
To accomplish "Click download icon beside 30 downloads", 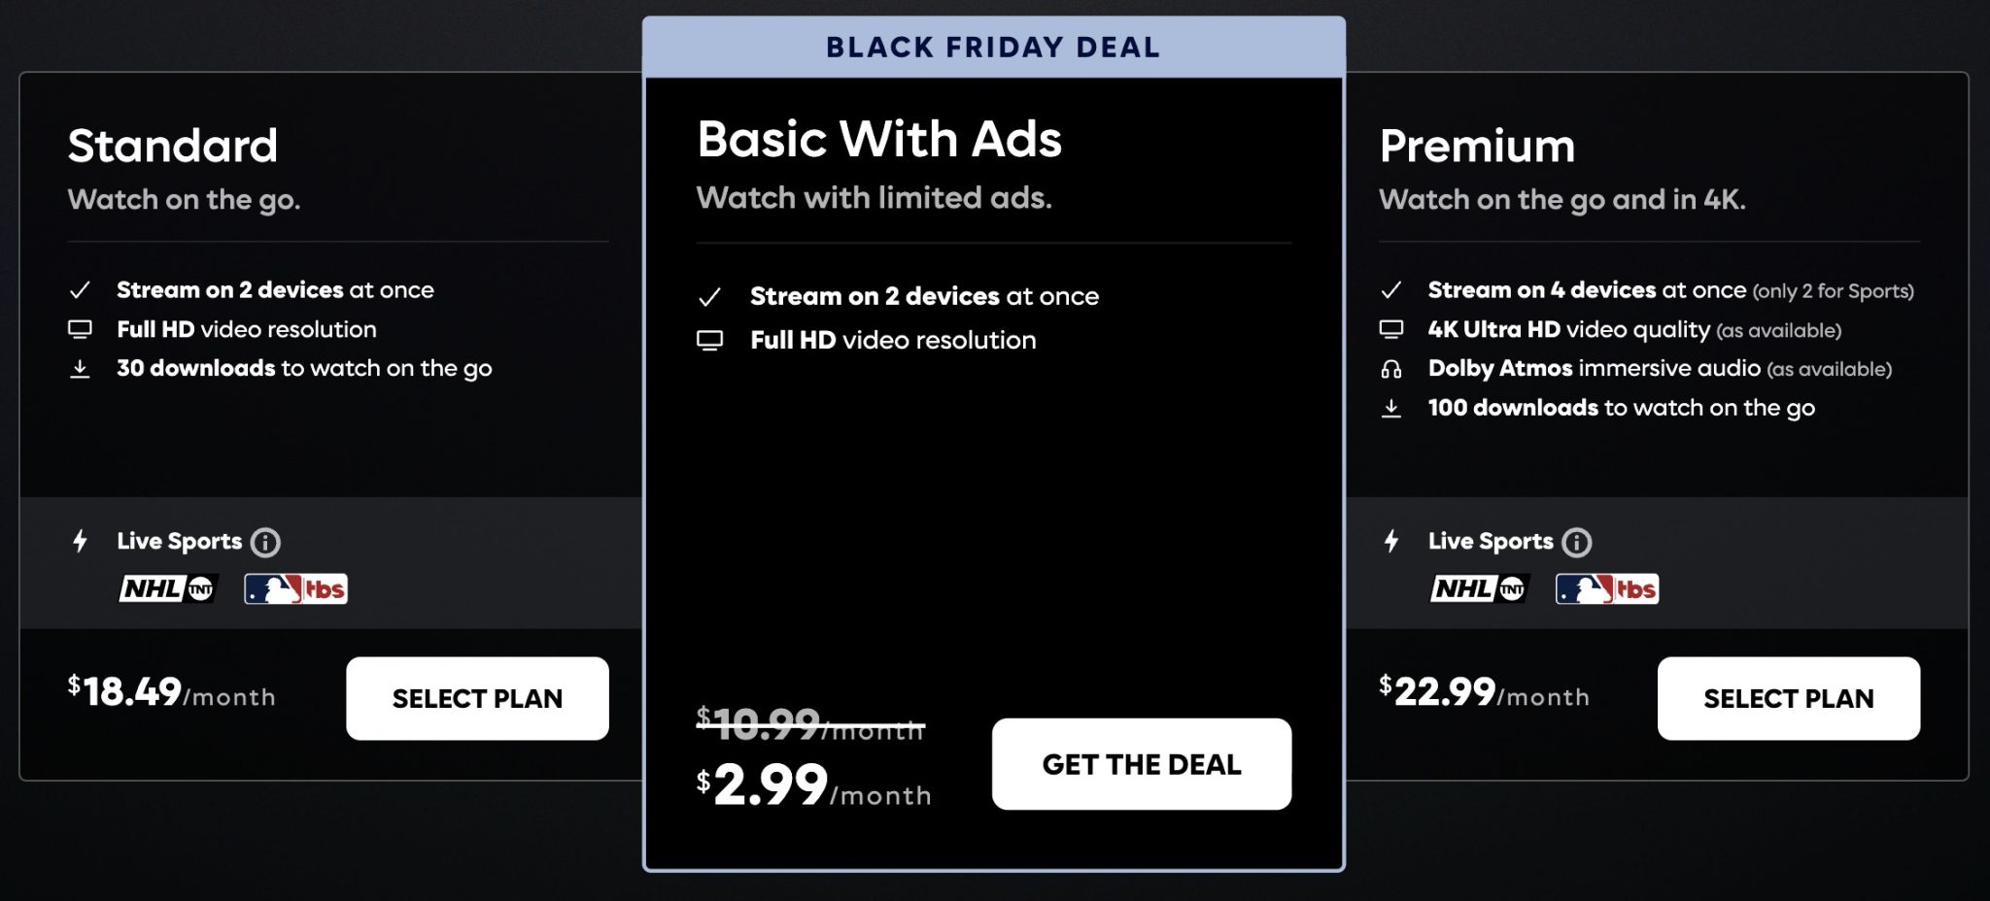I will [81, 369].
